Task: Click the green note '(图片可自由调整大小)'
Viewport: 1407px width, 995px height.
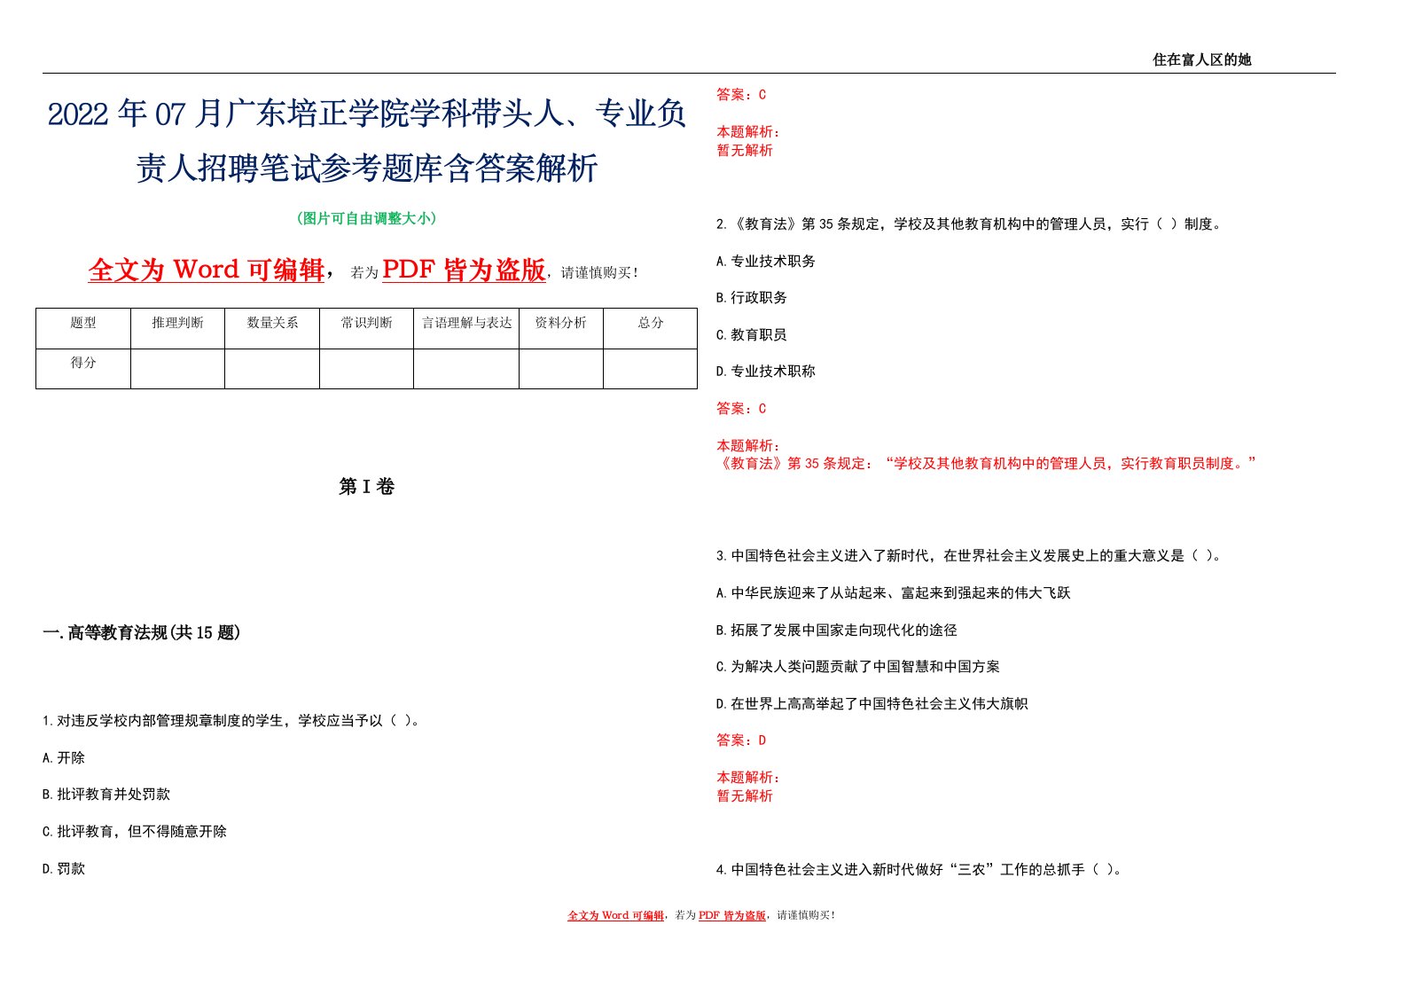Action: (366, 218)
